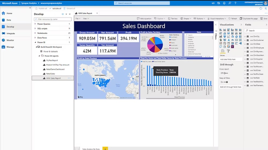Open the View menu
268x150 pixels.
coord(86,18)
